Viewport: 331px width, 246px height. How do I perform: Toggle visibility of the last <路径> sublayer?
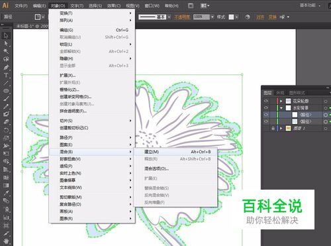(266, 121)
